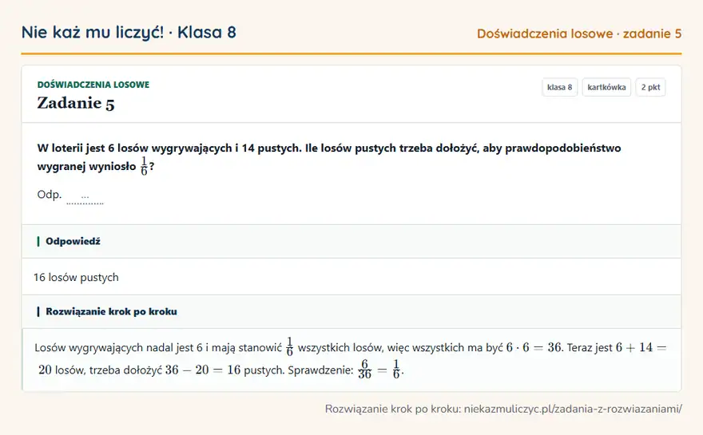The width and height of the screenshot is (703, 435).
Task: Click the 'Nie każ mu liczyć! · Klasa 8' title
Action: point(129,33)
